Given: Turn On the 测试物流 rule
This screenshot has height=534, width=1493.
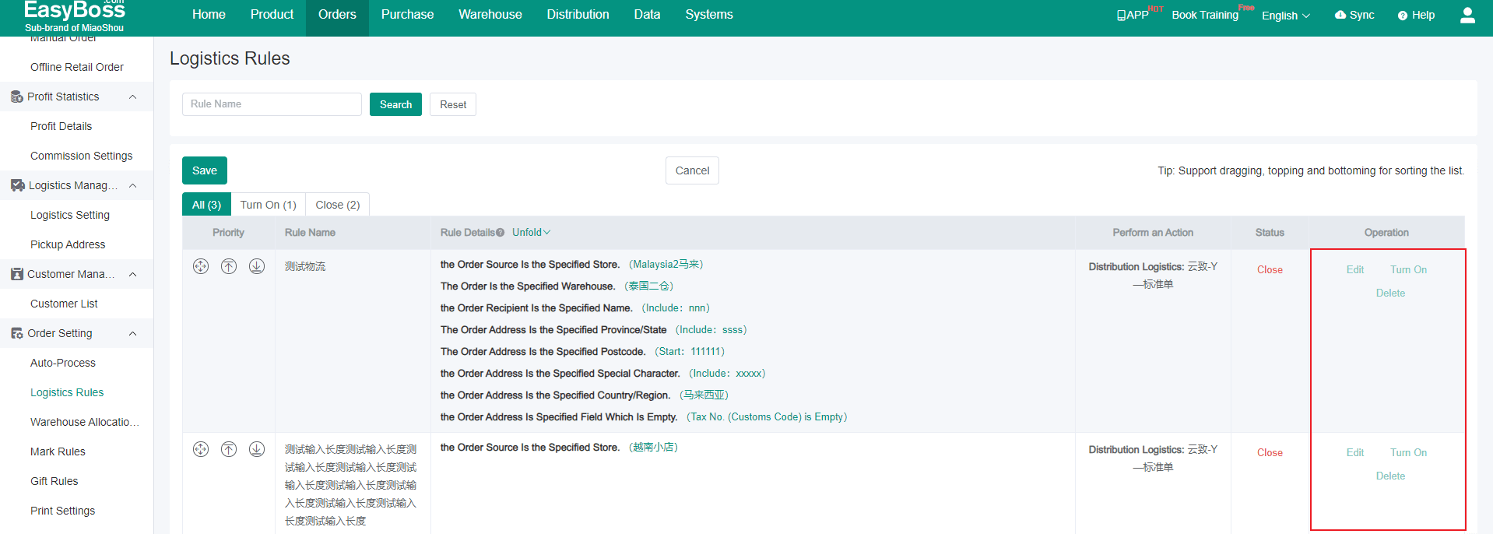Looking at the screenshot, I should coord(1409,269).
